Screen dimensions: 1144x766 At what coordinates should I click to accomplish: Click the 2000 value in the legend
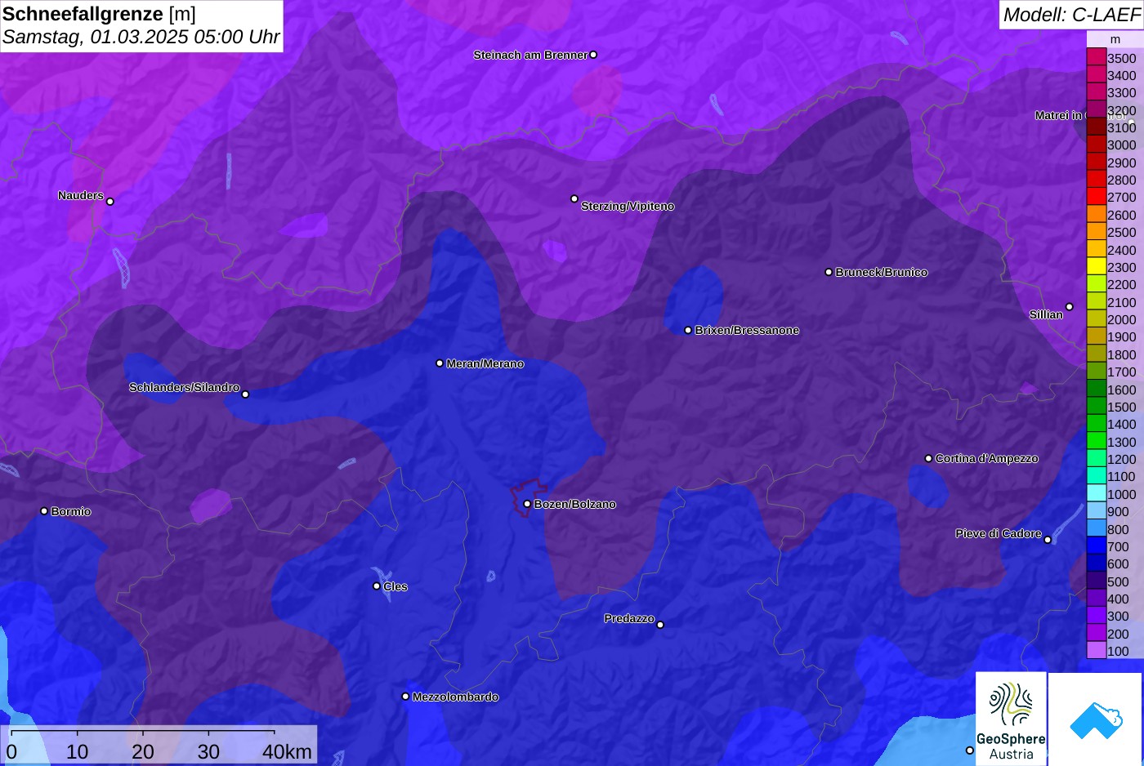tap(1122, 319)
